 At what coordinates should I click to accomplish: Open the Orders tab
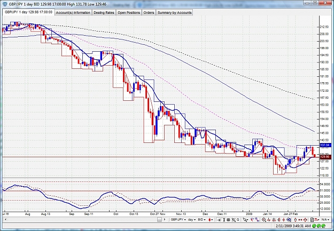click(x=149, y=13)
